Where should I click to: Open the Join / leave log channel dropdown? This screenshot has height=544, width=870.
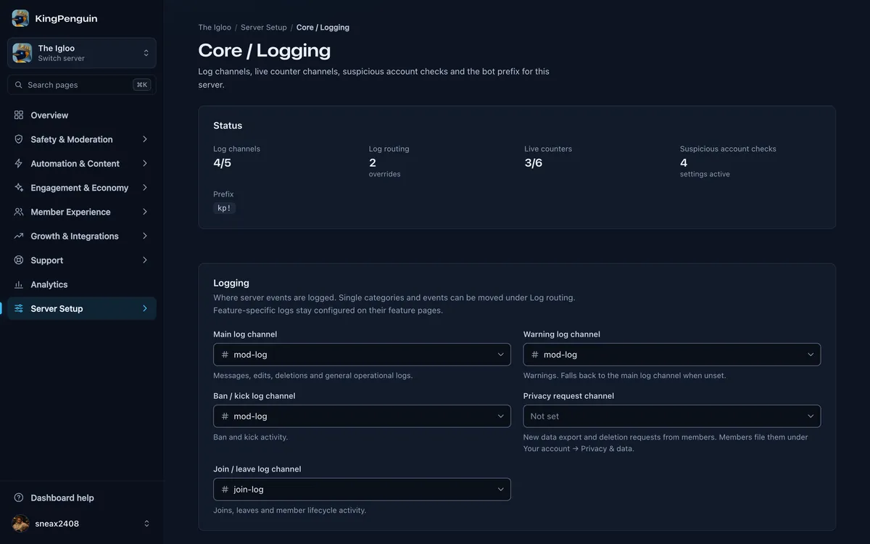tap(362, 490)
